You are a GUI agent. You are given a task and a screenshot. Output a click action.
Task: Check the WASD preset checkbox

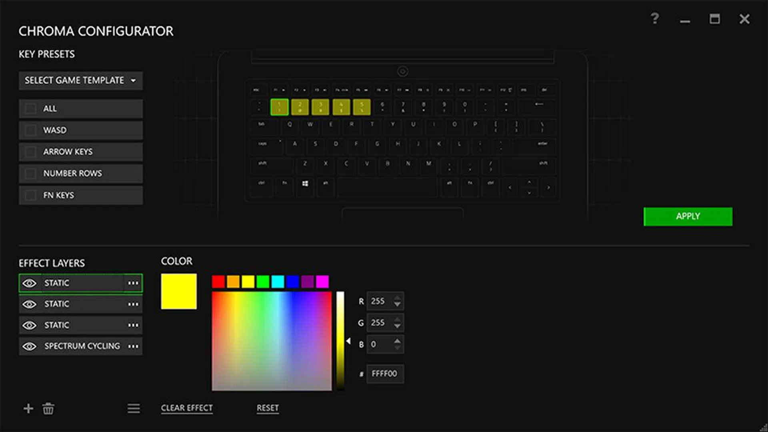(30, 130)
